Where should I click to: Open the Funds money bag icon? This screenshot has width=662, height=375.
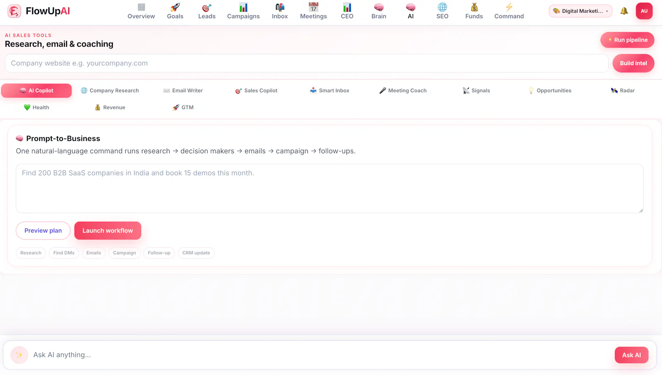[474, 7]
